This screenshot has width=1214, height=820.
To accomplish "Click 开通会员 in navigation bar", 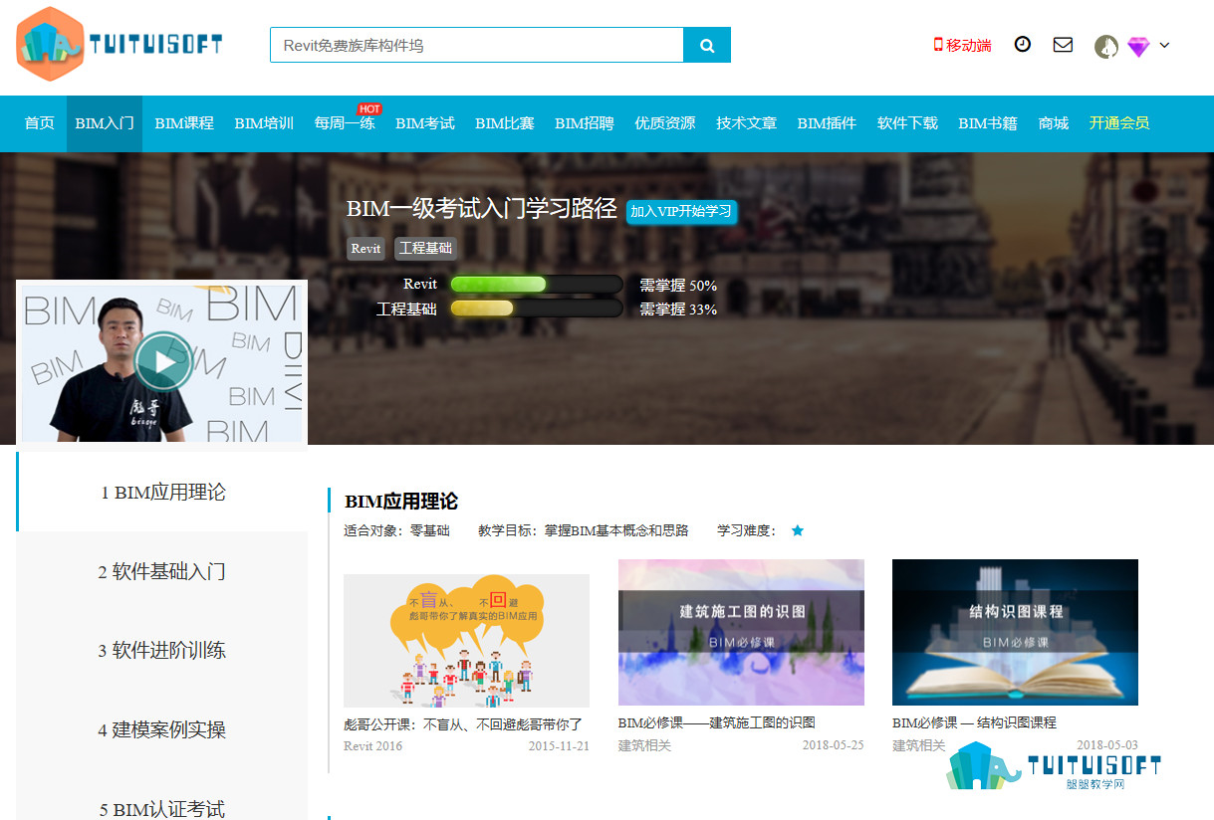I will 1119,123.
